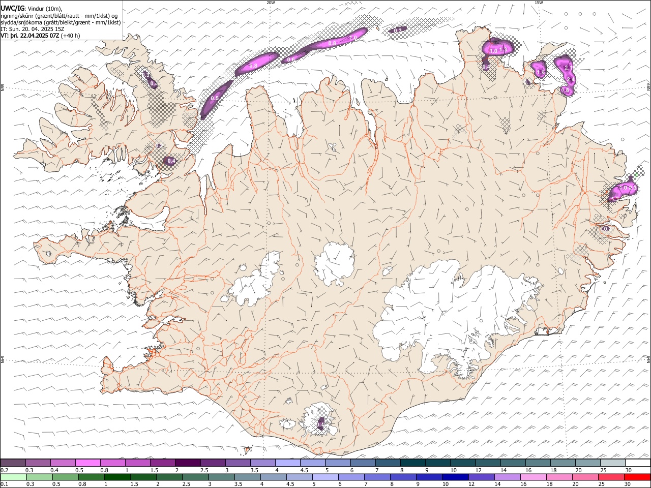
Task: Pick the pale lavender 5 swatch, bottom legend row
Action: [325, 477]
